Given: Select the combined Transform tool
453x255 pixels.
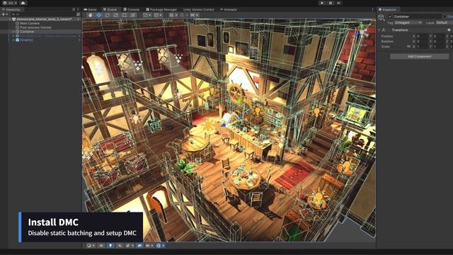Looking at the screenshot, I should [132, 15].
